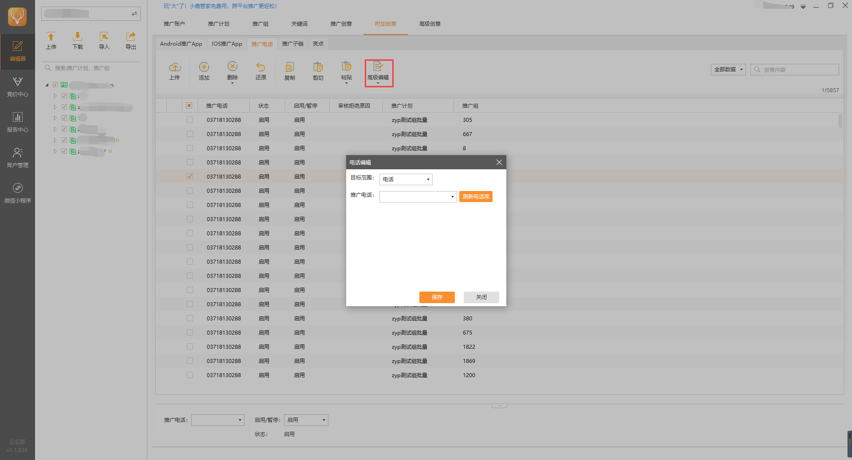This screenshot has width=852, height=460.
Task: Open the bottom 推广电话 dropdown
Action: click(218, 420)
